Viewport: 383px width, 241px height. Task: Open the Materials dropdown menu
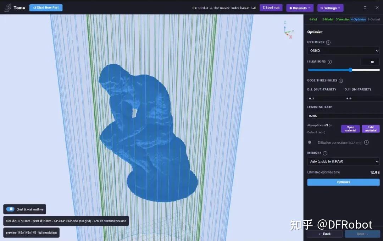click(x=300, y=8)
